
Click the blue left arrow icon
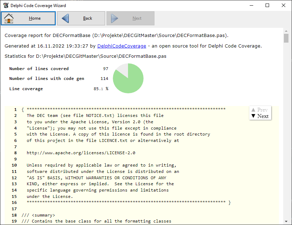coord(65,18)
